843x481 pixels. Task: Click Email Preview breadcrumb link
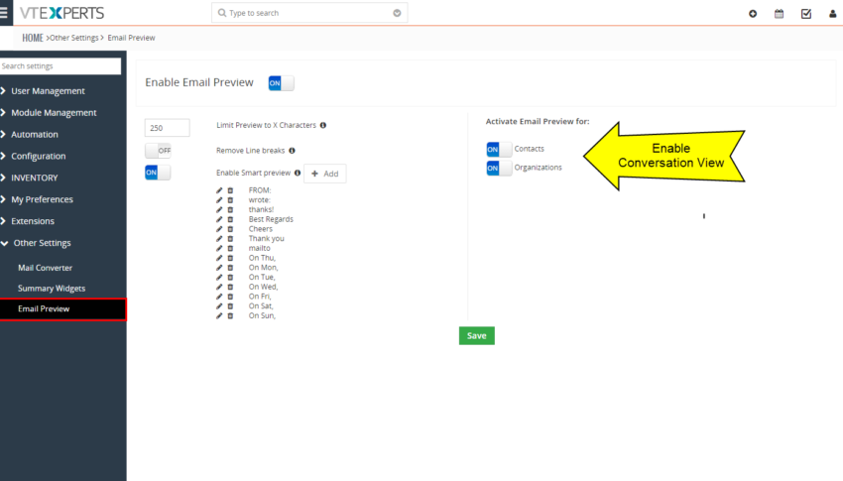(x=131, y=38)
